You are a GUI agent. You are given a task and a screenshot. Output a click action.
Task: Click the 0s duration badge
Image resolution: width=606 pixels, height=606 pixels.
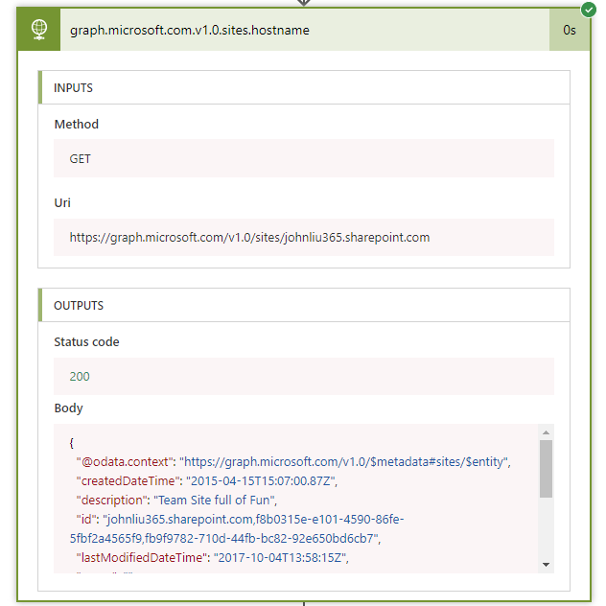click(570, 30)
